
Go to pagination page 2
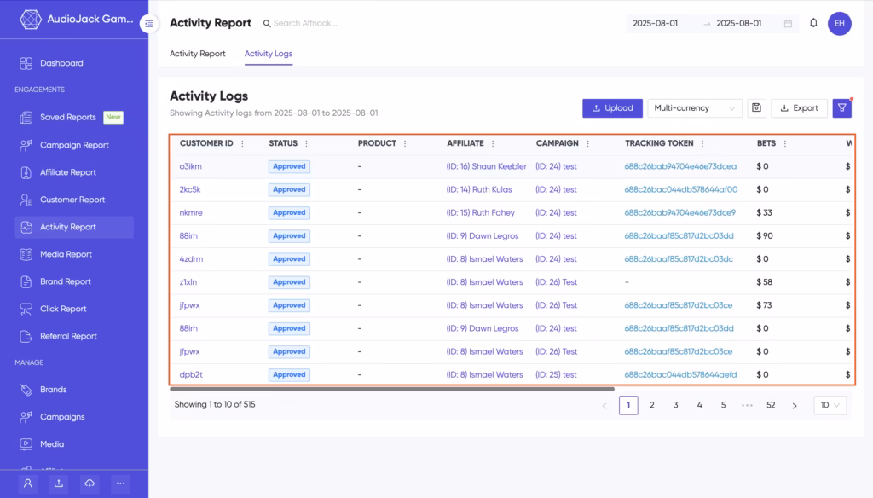click(x=652, y=406)
